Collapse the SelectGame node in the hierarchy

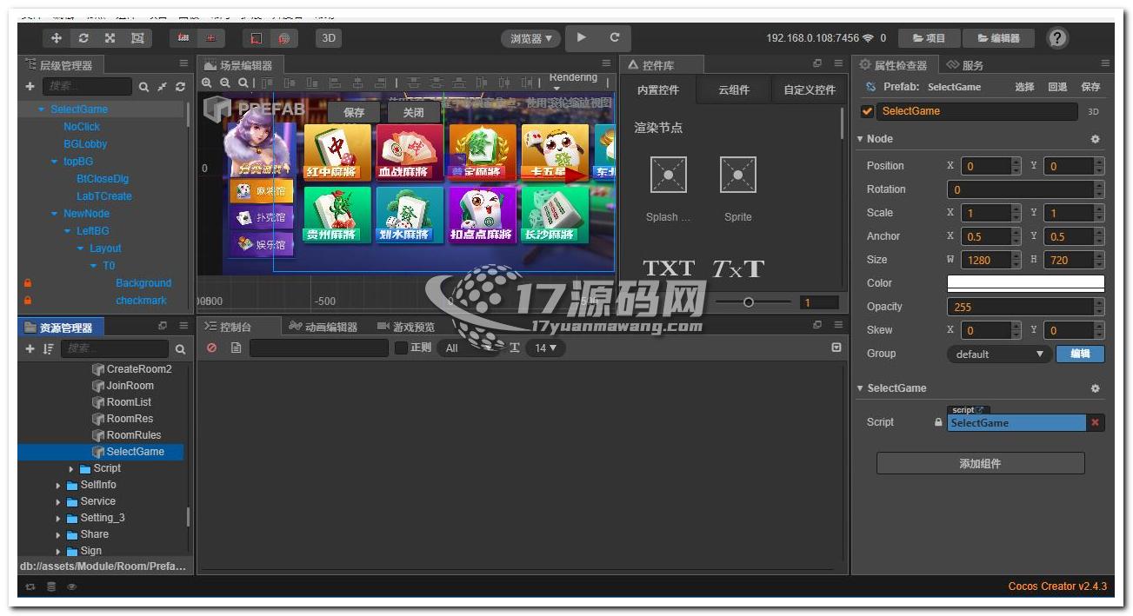click(41, 109)
